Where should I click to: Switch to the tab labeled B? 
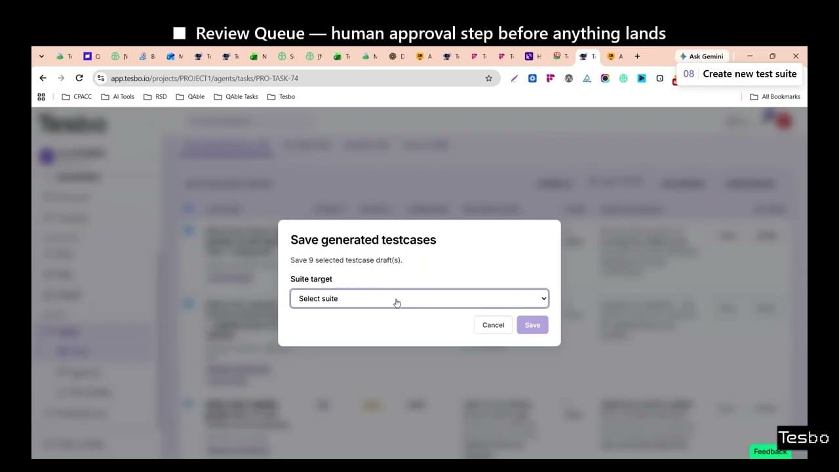click(147, 56)
